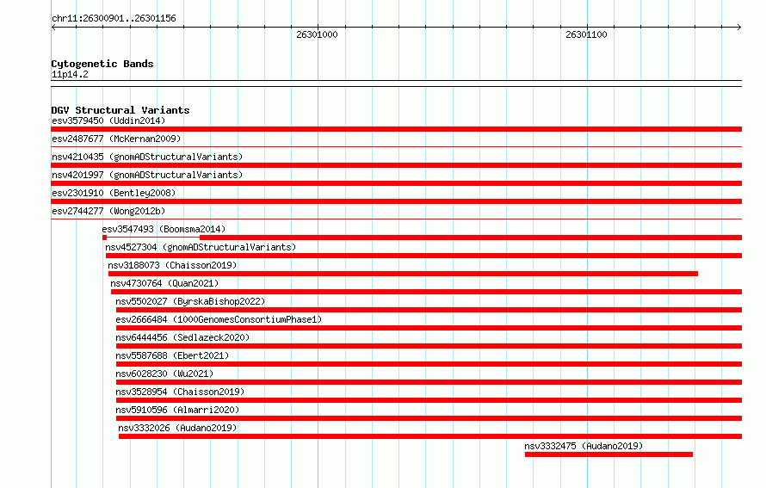Click the DGV Structural Variants track title
The height and width of the screenshot is (488, 766).
[120, 110]
